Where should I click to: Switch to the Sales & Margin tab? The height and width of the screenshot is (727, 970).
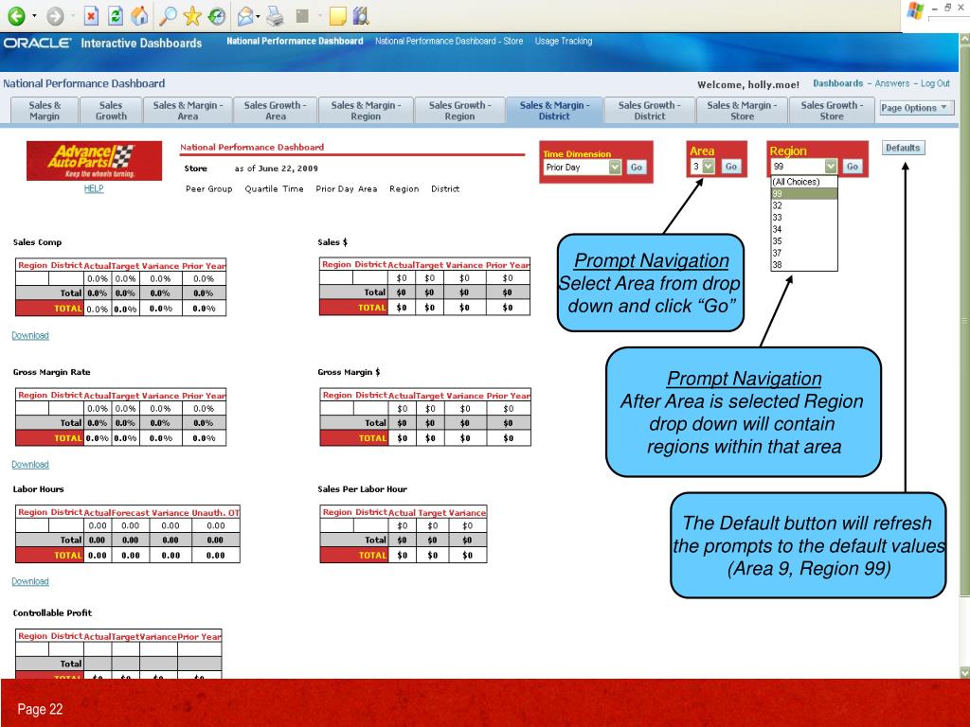[45, 110]
